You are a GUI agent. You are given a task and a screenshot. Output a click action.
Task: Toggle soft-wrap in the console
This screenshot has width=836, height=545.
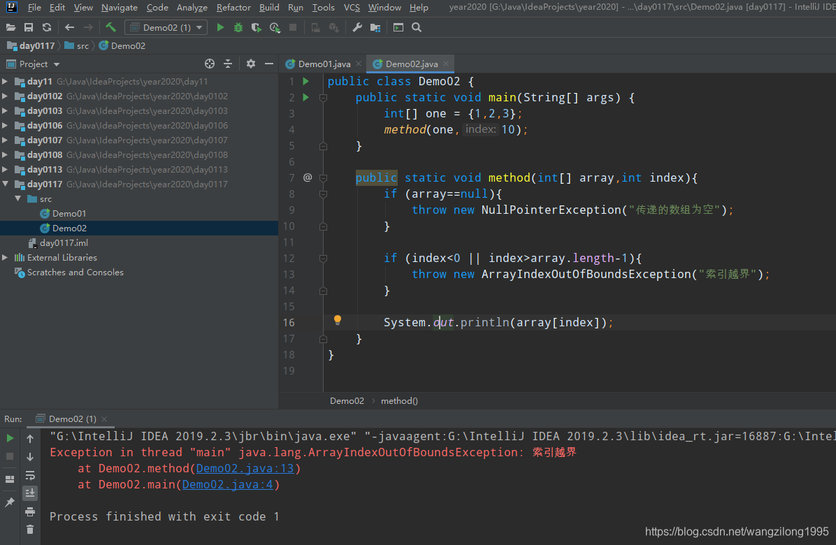(x=30, y=475)
